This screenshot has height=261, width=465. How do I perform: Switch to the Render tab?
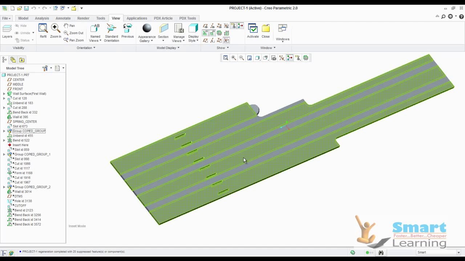coord(83,18)
